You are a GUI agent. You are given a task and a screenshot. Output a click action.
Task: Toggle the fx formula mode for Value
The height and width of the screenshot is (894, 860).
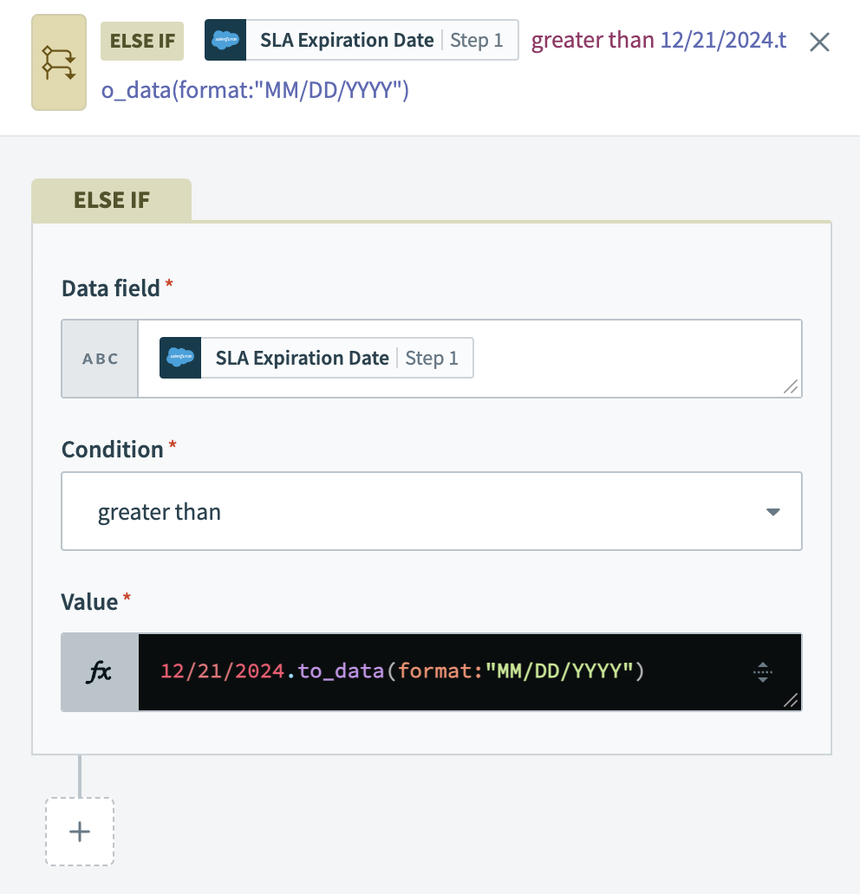coord(100,672)
